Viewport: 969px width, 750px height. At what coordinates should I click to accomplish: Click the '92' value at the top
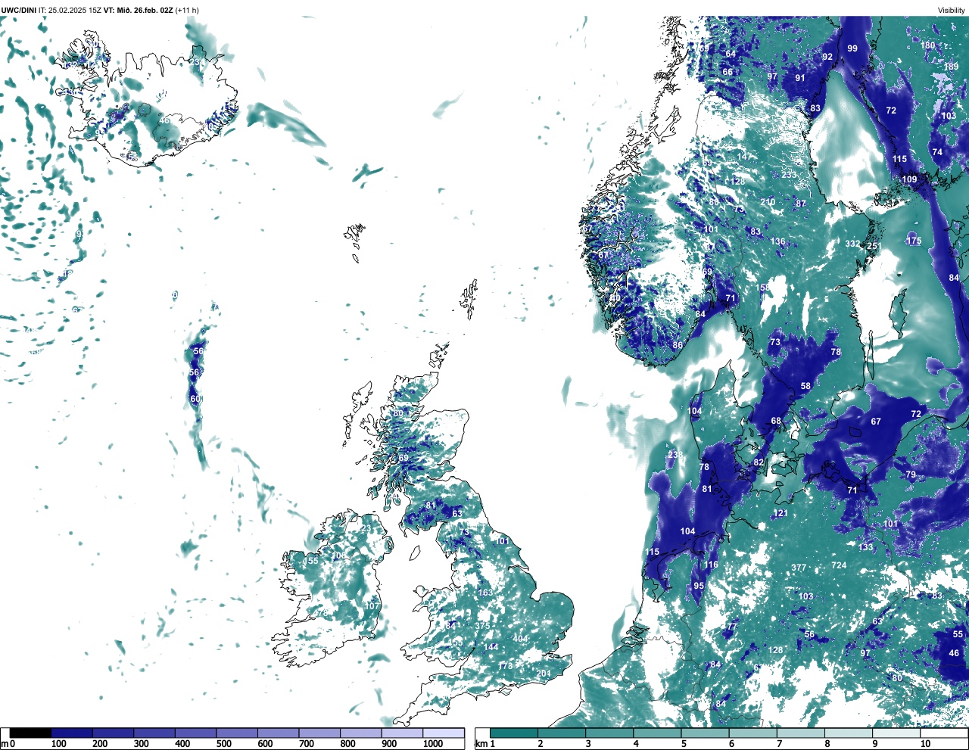827,57
